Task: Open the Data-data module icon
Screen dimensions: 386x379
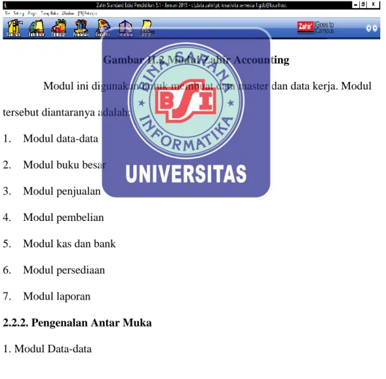Action: (x=14, y=29)
